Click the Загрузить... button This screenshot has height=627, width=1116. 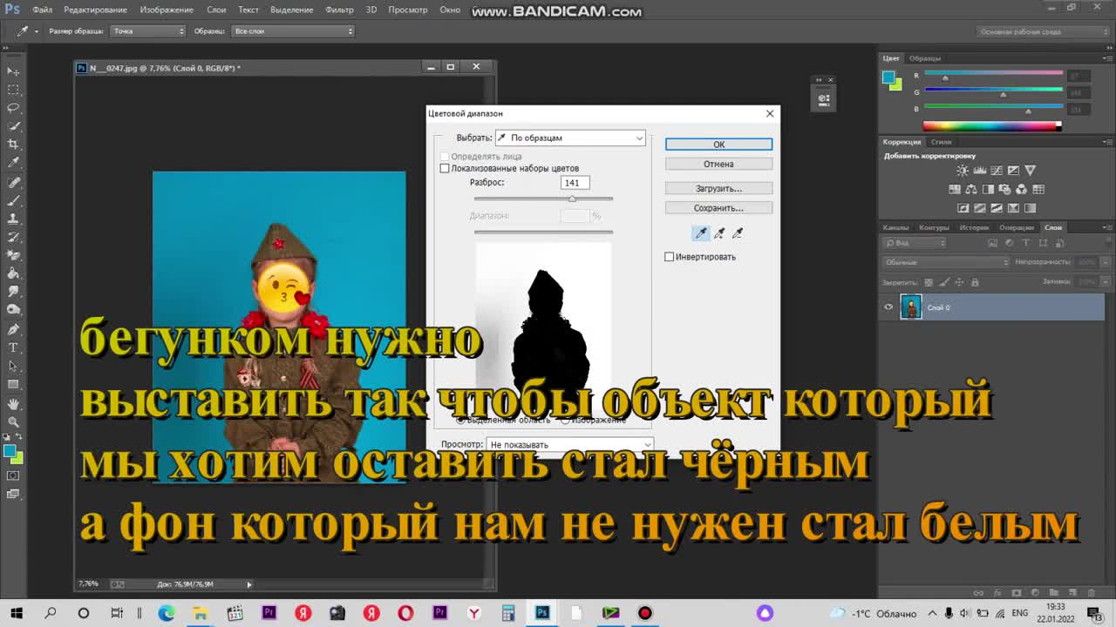(x=718, y=188)
